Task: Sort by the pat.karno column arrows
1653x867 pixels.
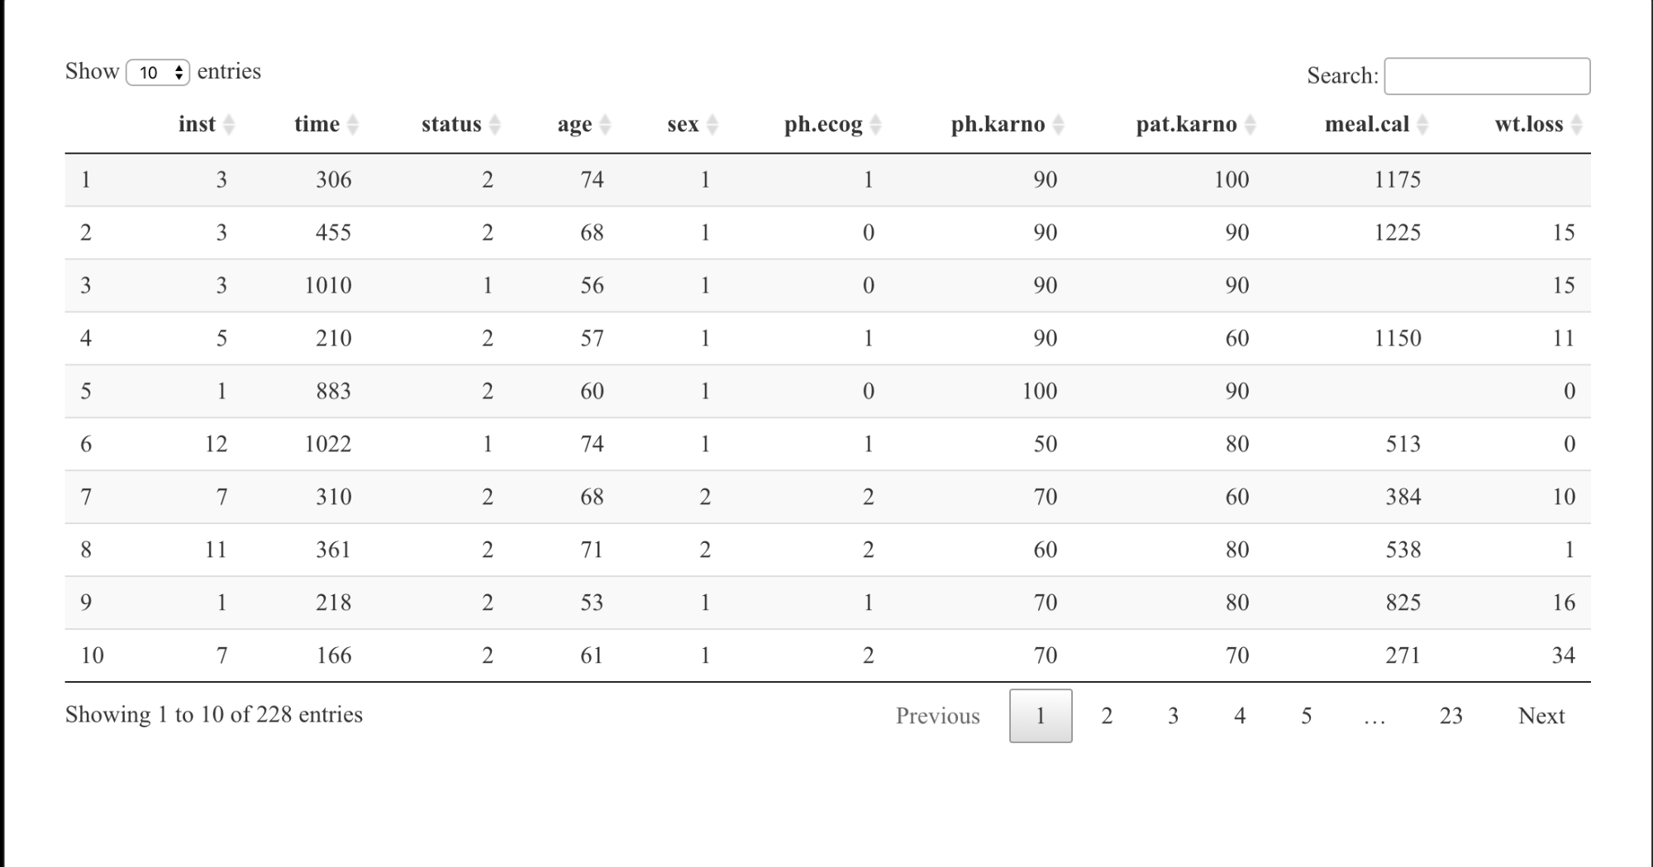Action: (1250, 125)
